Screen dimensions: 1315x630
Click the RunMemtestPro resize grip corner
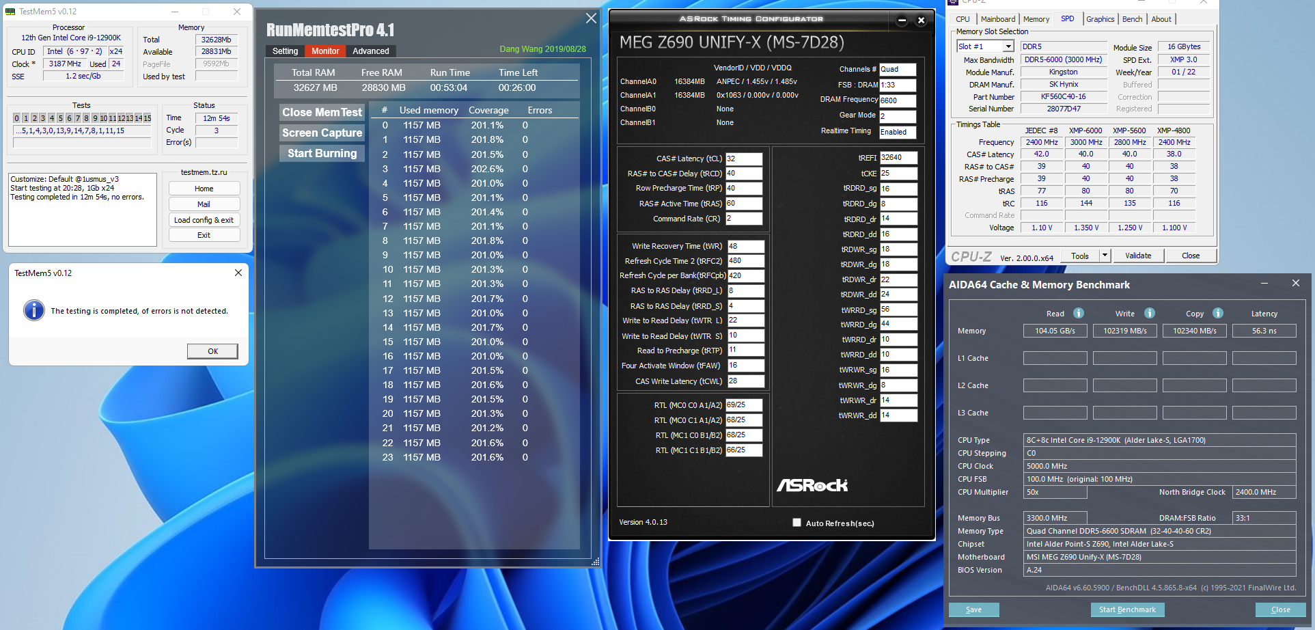point(595,562)
